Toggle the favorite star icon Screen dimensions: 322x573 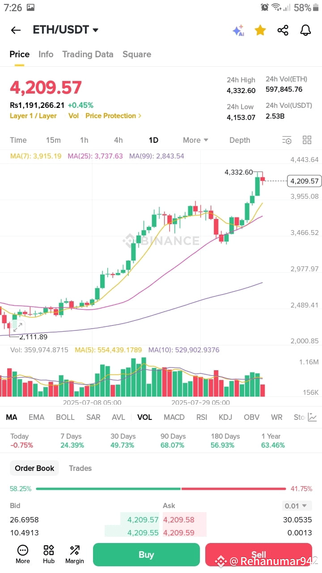click(x=260, y=30)
